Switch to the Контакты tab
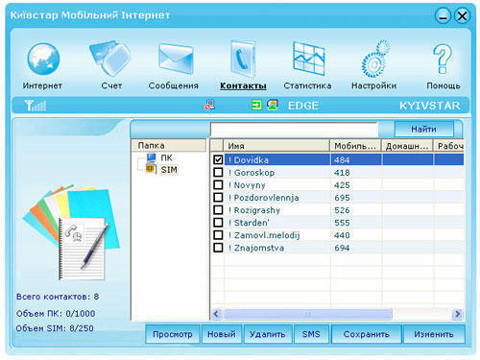This screenshot has height=360, width=480. pyautogui.click(x=243, y=85)
